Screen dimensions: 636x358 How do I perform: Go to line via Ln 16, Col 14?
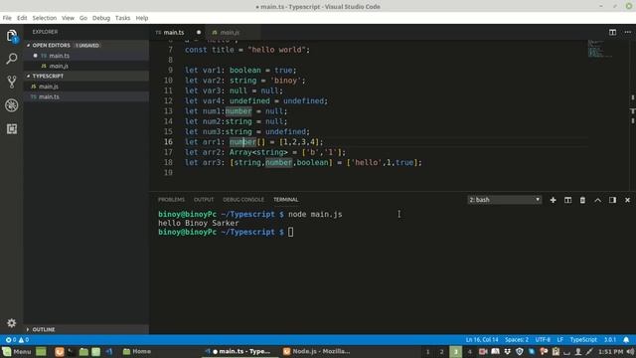coord(481,340)
